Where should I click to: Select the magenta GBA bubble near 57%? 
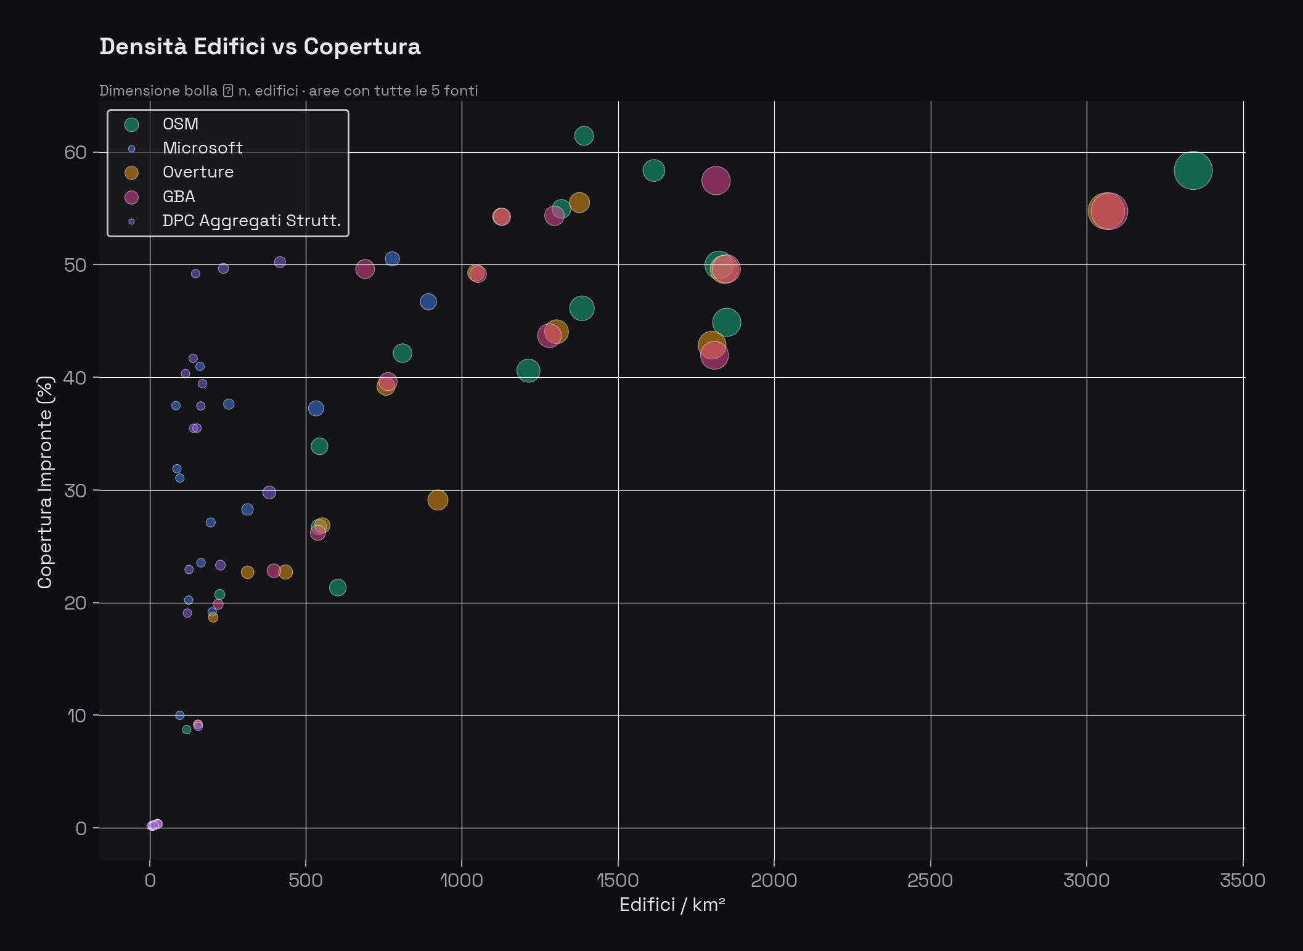[x=716, y=179]
